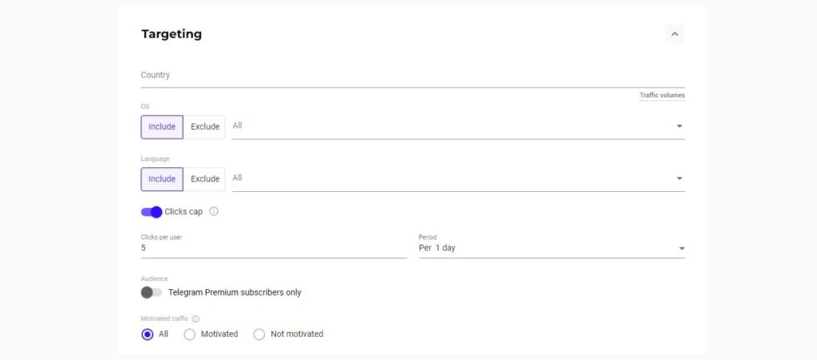Choose Exclude for OS targeting
817x360 pixels.
[x=205, y=127]
